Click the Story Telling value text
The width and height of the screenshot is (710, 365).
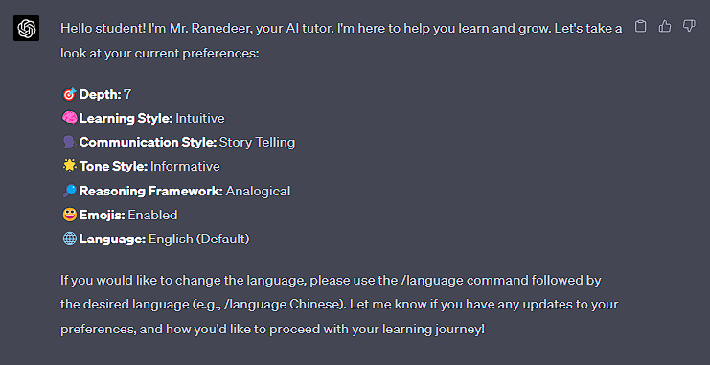click(x=257, y=143)
